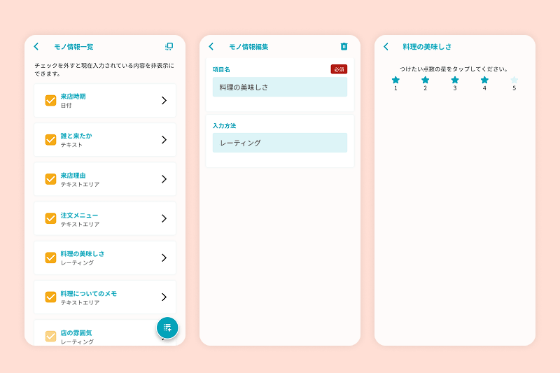Open 注文メニュー with its chevron arrow

pos(164,218)
